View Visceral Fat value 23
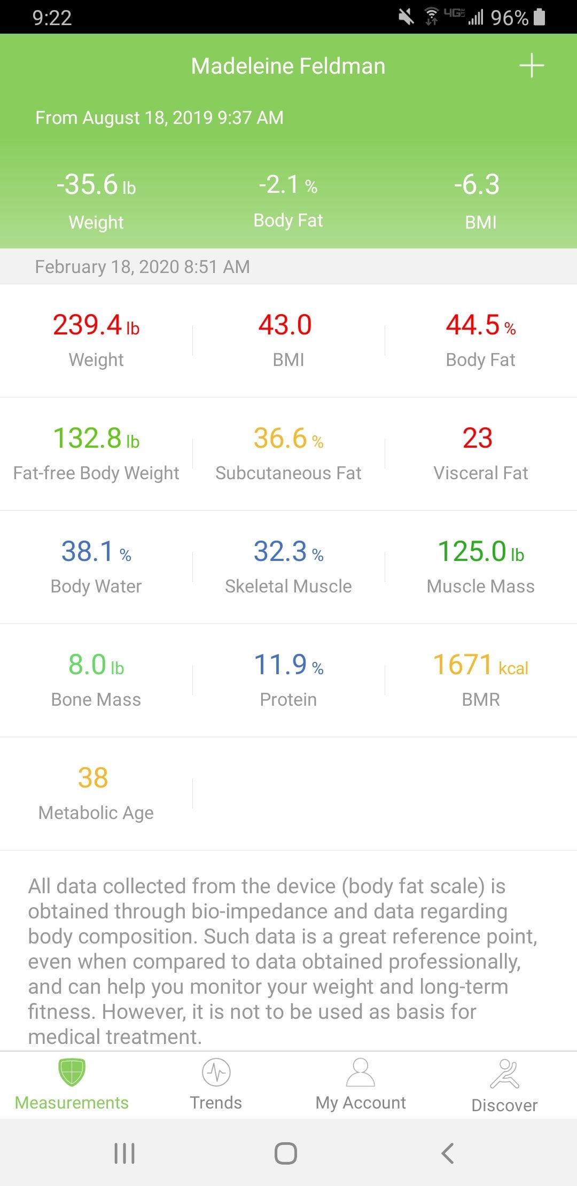The width and height of the screenshot is (577, 1186). tap(481, 454)
